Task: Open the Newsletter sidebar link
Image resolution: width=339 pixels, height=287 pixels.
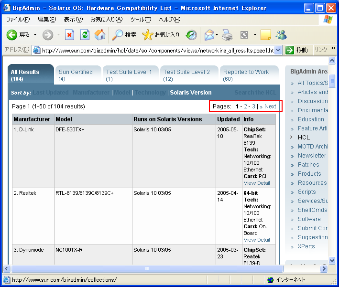Action: [x=312, y=156]
